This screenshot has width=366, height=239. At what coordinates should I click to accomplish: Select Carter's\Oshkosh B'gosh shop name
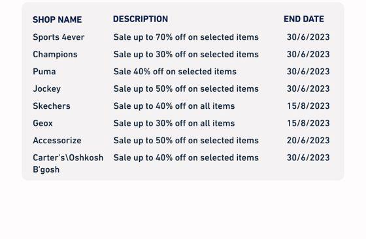pyautogui.click(x=68, y=163)
